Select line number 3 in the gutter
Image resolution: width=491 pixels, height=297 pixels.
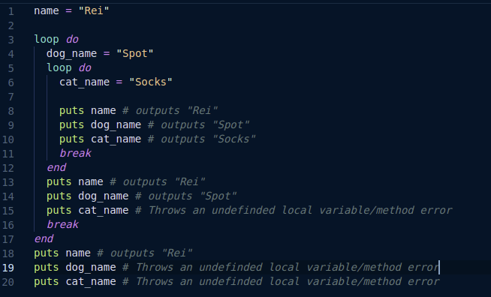coord(11,40)
